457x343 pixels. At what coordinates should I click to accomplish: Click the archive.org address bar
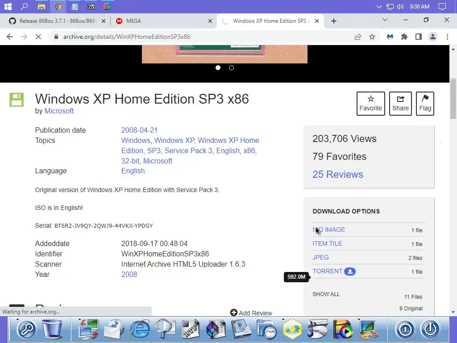point(201,37)
